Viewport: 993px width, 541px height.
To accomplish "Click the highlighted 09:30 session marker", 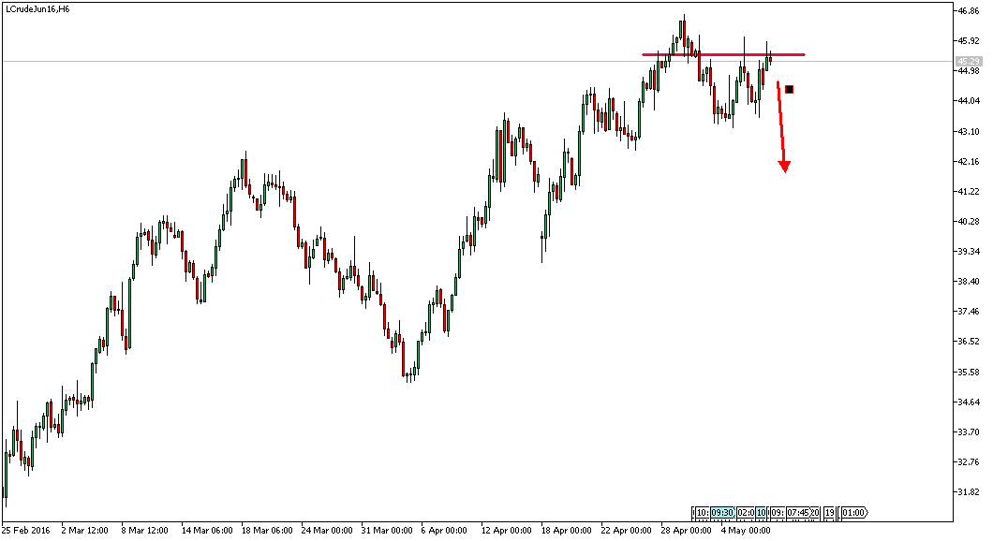I will 722,512.
